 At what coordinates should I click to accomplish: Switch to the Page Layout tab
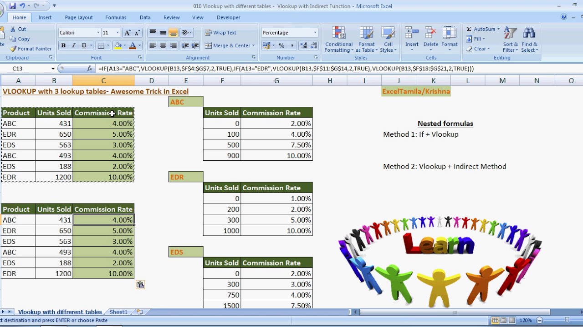79,17
